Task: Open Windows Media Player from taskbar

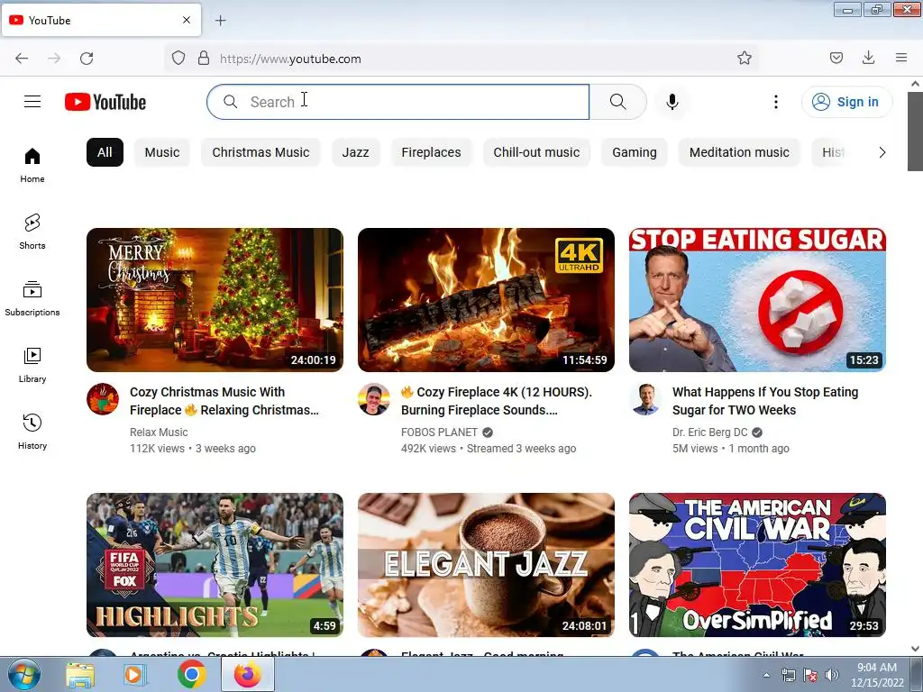Action: [135, 675]
